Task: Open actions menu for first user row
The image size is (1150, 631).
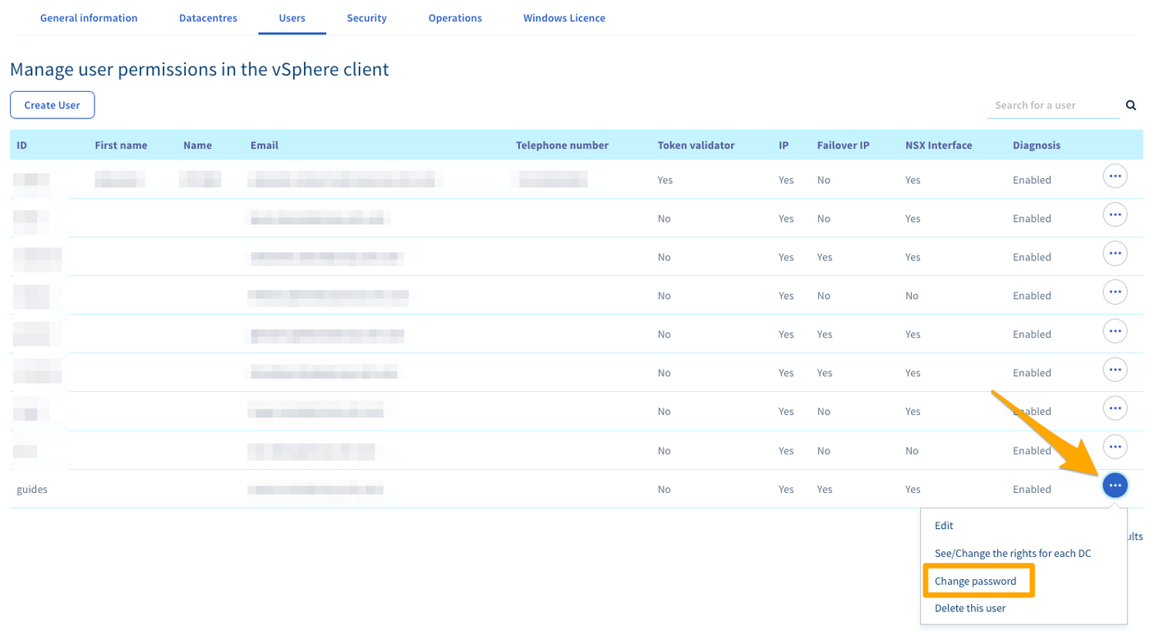Action: click(x=1114, y=176)
